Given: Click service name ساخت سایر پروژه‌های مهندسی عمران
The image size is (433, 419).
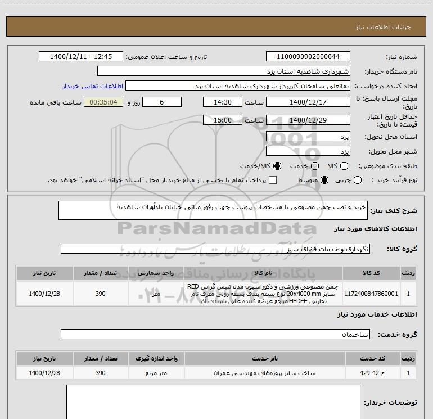Looking at the screenshot, I should pos(264,373).
